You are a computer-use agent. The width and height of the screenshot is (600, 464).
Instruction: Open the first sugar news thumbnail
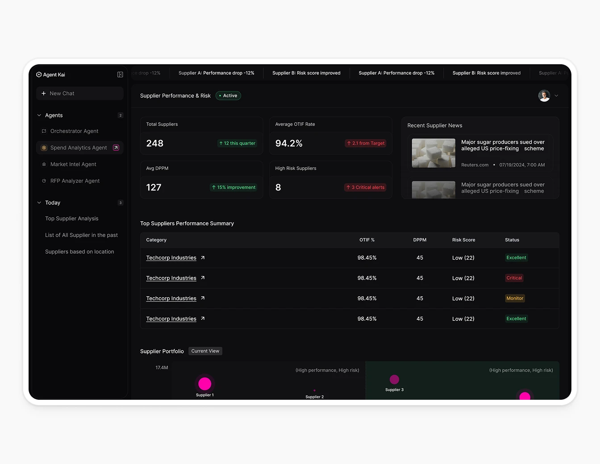(433, 153)
